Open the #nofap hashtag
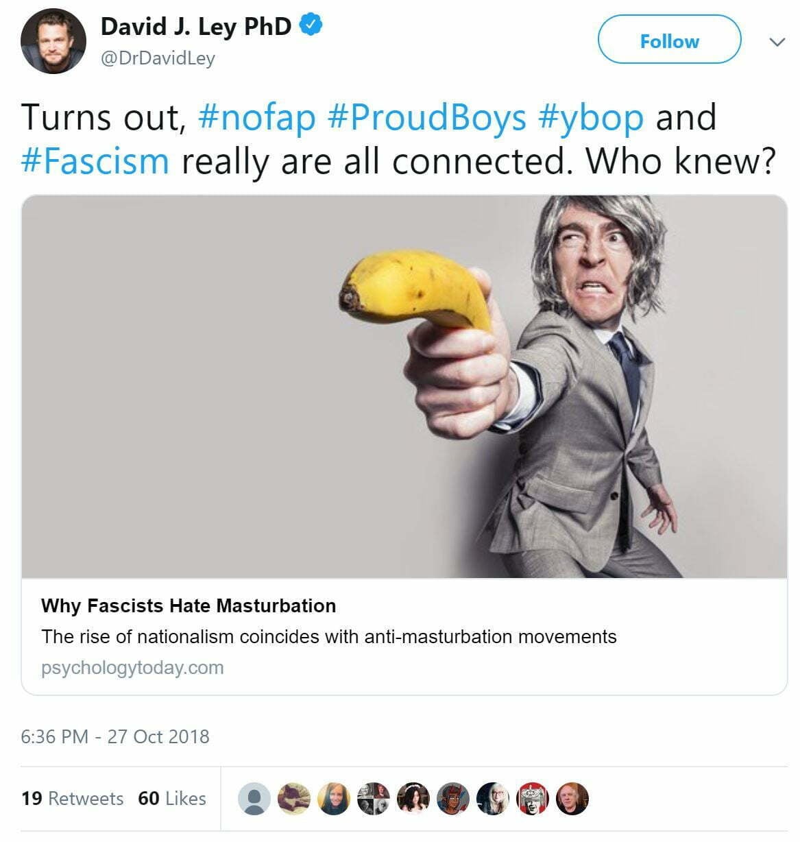Image resolution: width=800 pixels, height=842 pixels. 256,117
